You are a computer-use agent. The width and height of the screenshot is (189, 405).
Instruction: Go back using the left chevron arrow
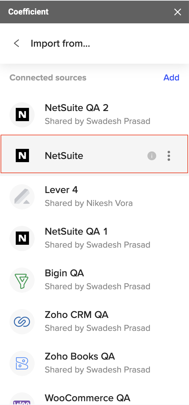point(17,43)
